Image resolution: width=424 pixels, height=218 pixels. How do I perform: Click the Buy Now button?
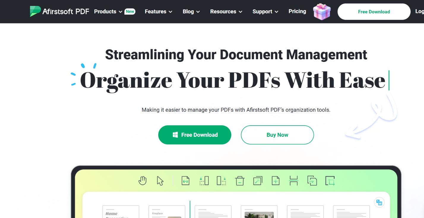pos(277,135)
